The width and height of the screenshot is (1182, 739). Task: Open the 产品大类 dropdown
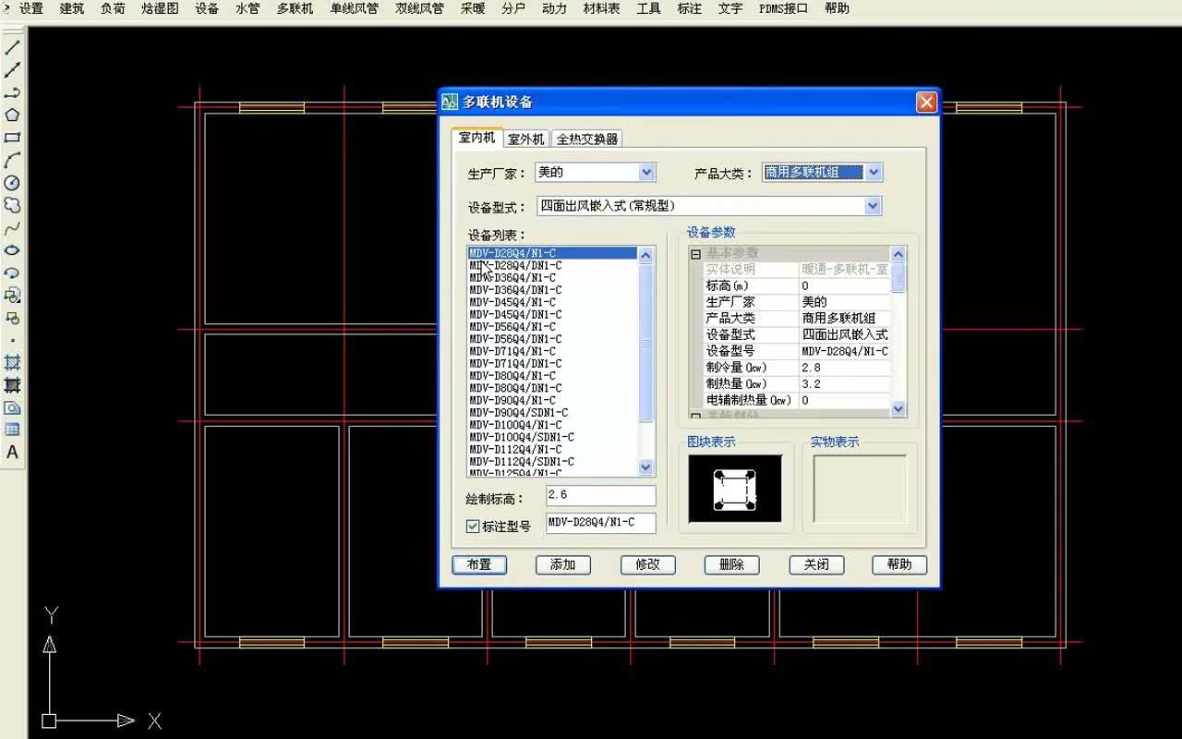pos(874,172)
